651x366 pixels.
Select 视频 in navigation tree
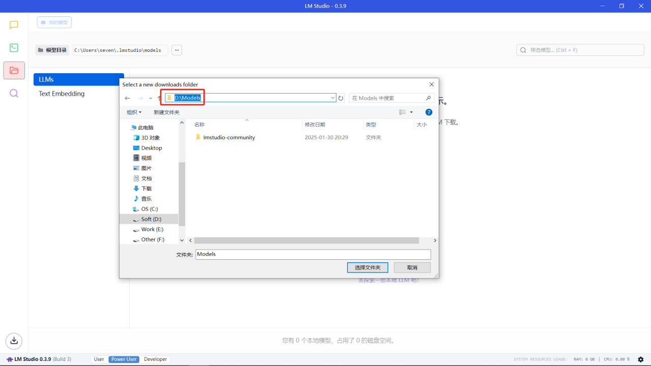tap(146, 158)
